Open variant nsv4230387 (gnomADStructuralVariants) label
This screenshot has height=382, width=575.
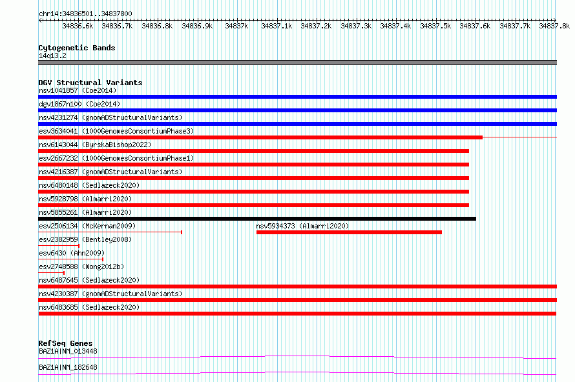click(110, 294)
